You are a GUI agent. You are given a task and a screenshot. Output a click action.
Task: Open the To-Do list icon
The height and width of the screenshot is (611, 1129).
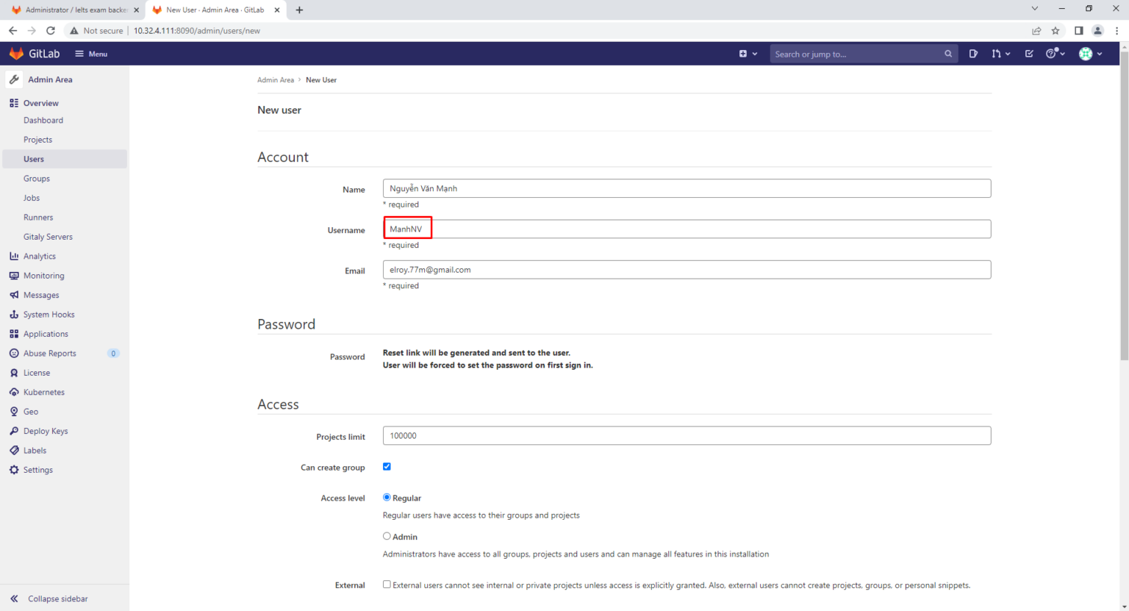tap(1029, 54)
